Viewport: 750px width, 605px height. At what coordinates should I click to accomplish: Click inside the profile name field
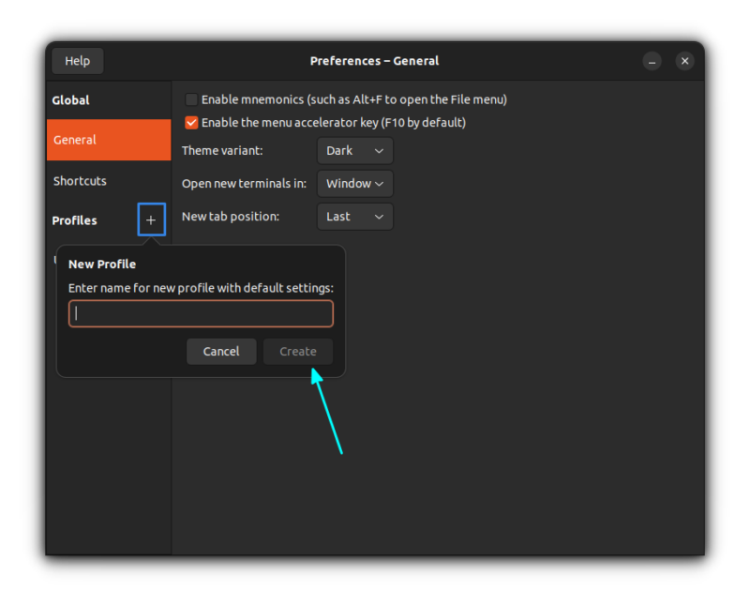click(201, 313)
